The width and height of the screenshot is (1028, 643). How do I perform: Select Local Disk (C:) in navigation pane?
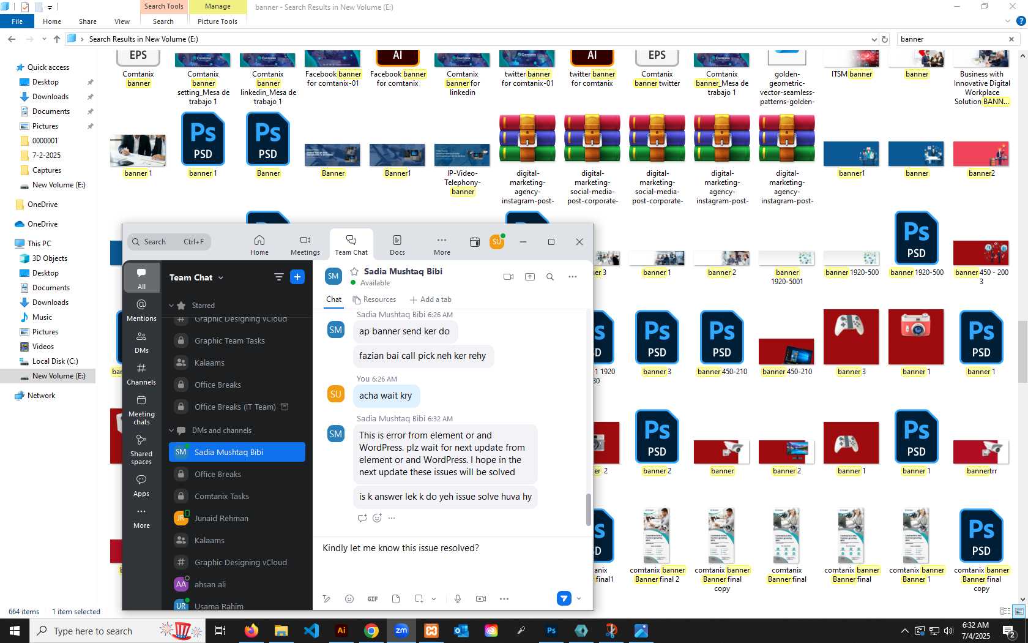pyautogui.click(x=54, y=361)
